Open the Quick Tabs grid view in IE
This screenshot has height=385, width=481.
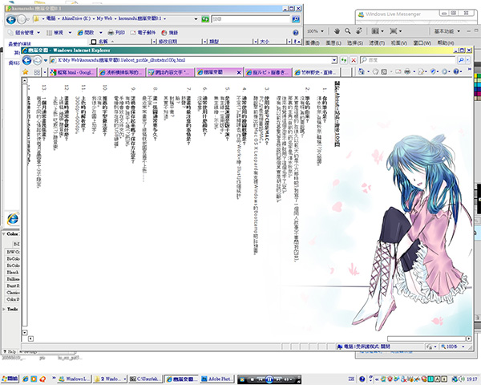tap(37, 72)
